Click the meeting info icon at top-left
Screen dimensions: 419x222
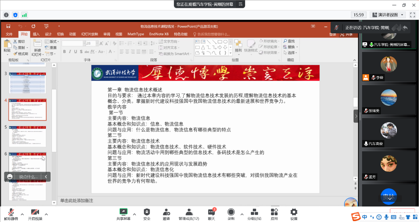click(x=6, y=15)
